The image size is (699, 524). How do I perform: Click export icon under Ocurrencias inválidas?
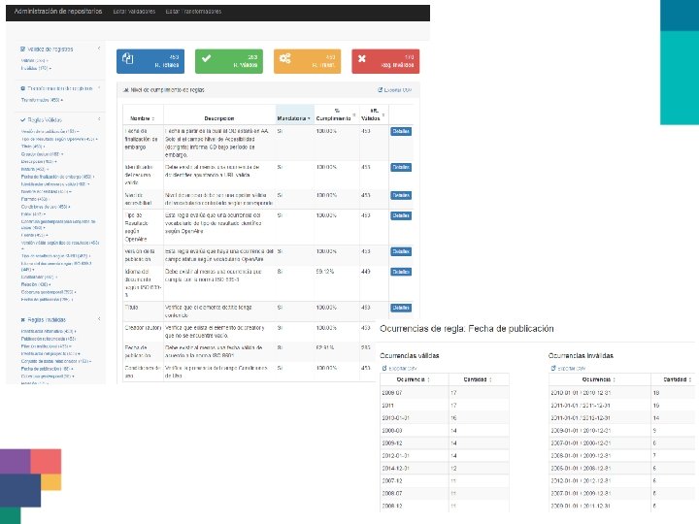(553, 369)
